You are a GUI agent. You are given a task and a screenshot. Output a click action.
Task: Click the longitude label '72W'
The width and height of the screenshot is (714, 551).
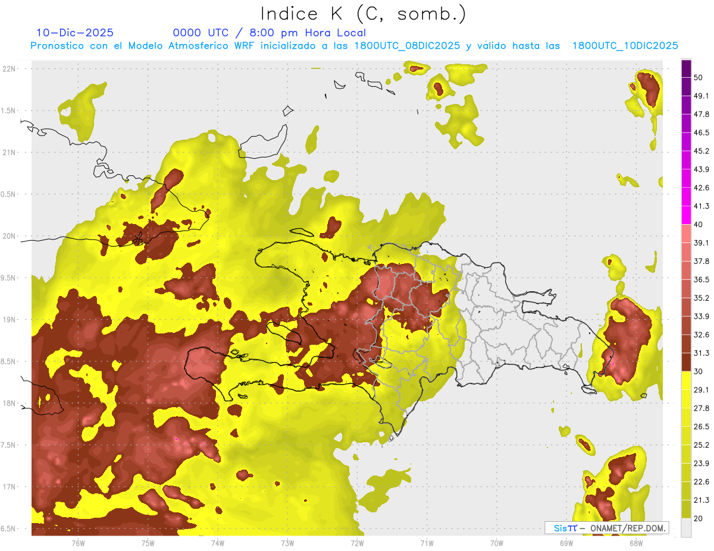[x=357, y=543]
